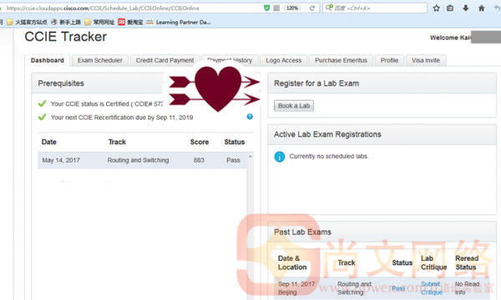
Task: Switch to the Exam Scheduler tab
Action: [100, 60]
